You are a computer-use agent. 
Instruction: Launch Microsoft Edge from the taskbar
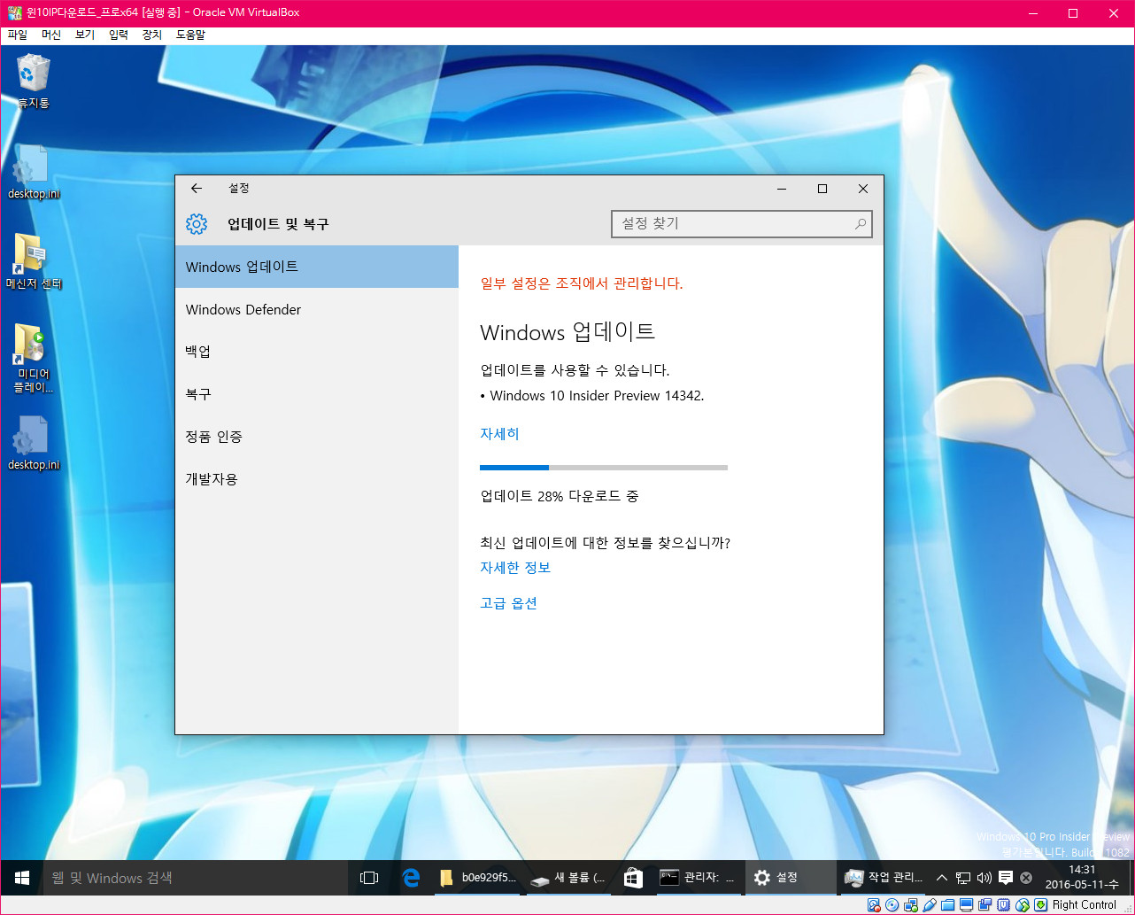tap(411, 878)
